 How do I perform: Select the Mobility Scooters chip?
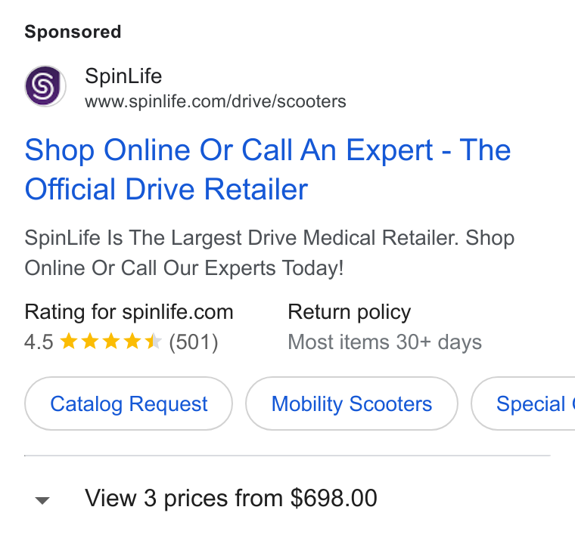tap(352, 403)
